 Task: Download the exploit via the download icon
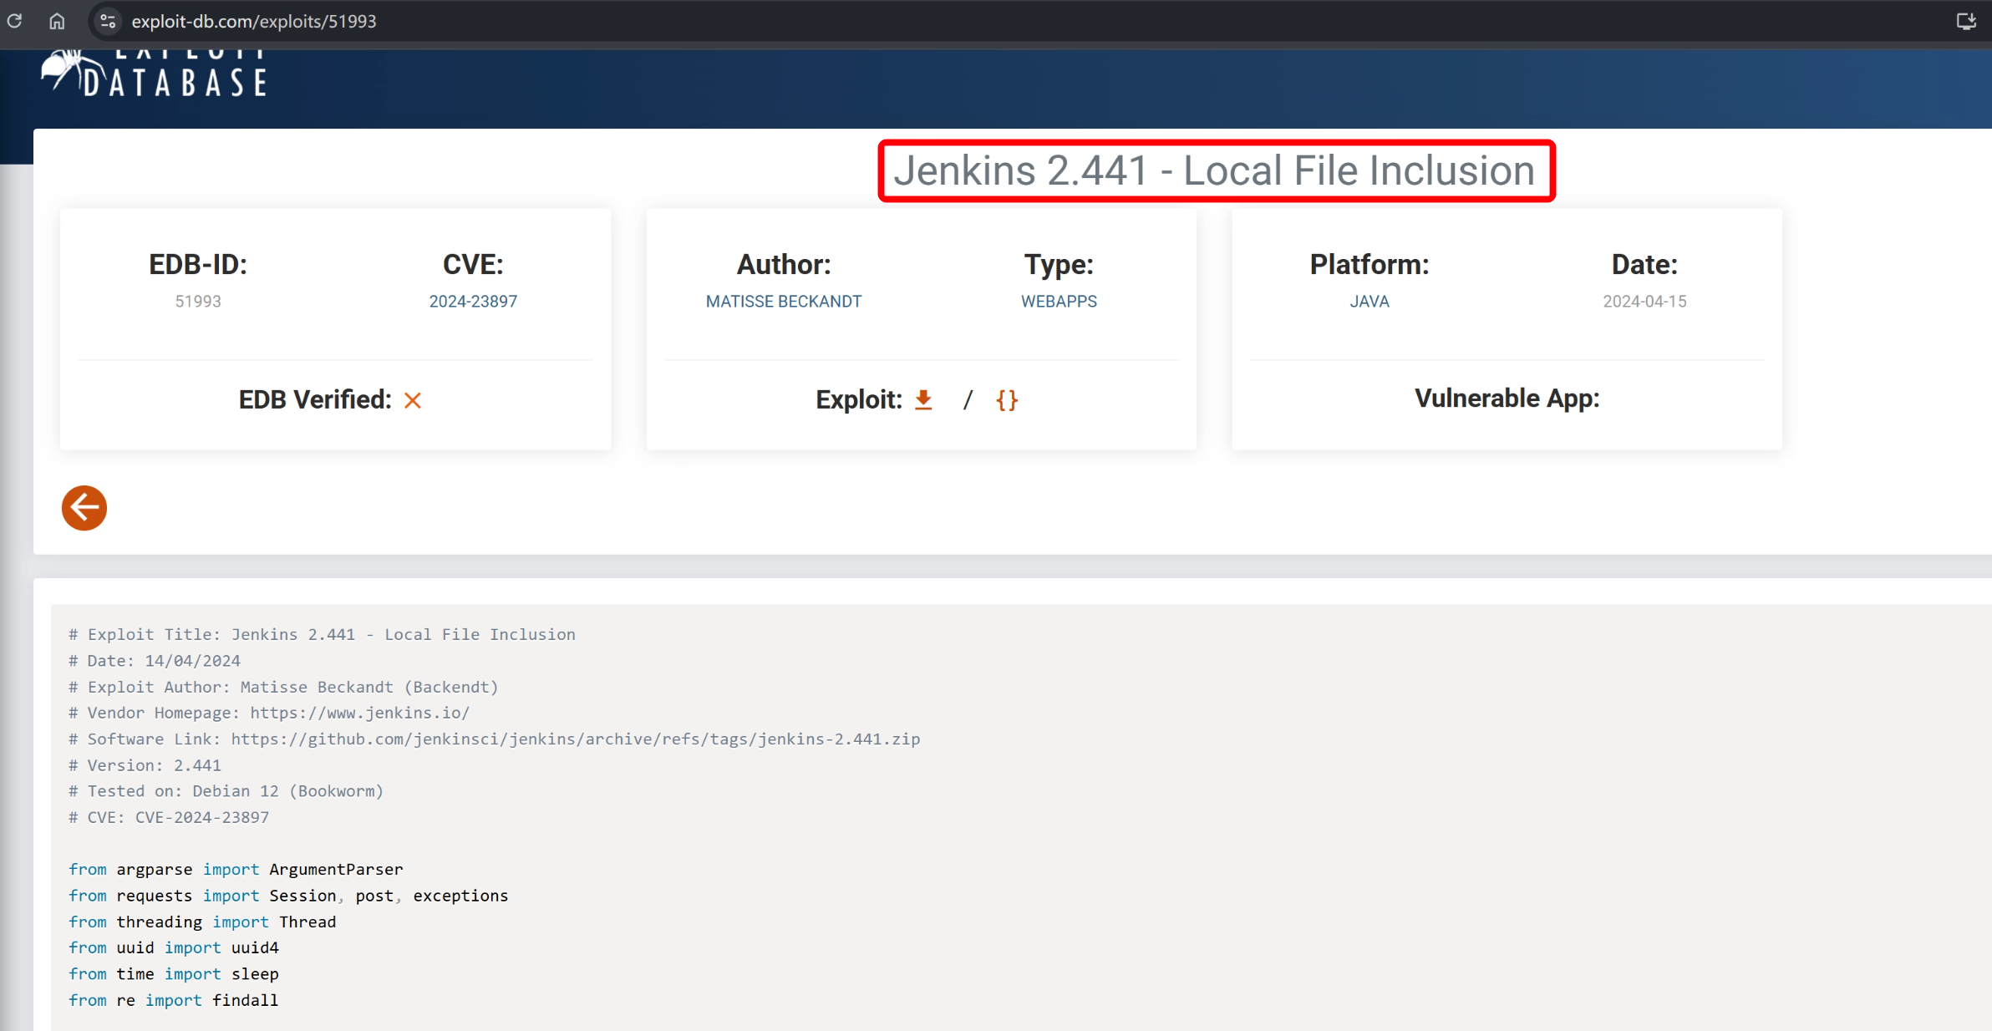point(923,400)
